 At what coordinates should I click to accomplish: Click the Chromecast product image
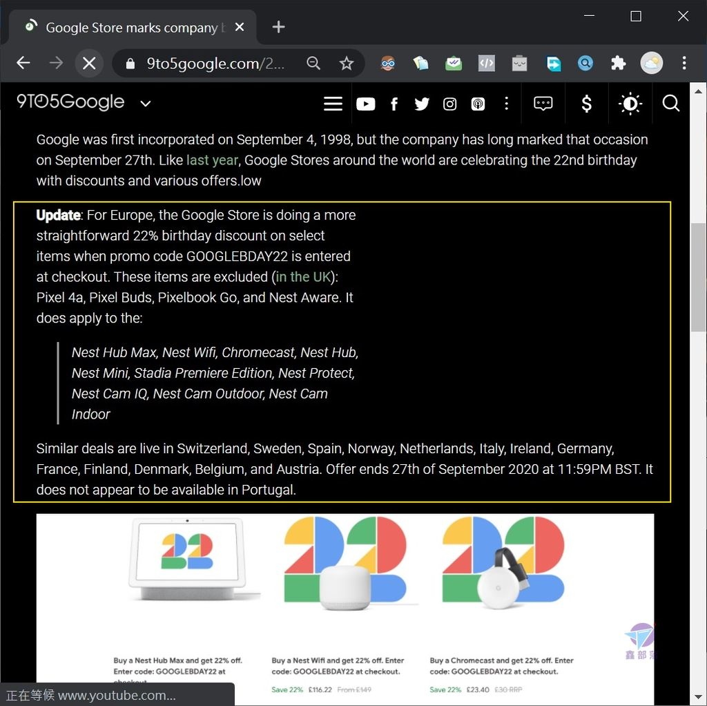503,563
